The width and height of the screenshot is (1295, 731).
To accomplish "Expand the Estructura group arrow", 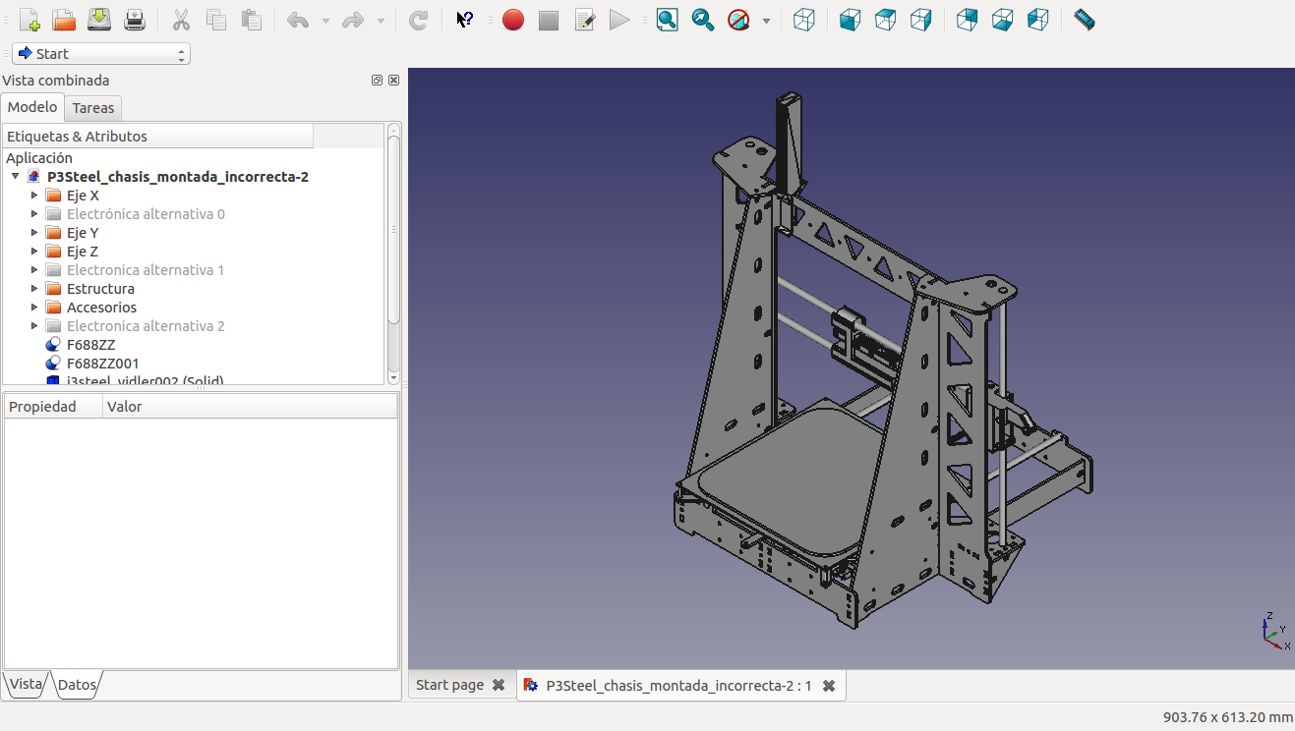I will coord(34,289).
